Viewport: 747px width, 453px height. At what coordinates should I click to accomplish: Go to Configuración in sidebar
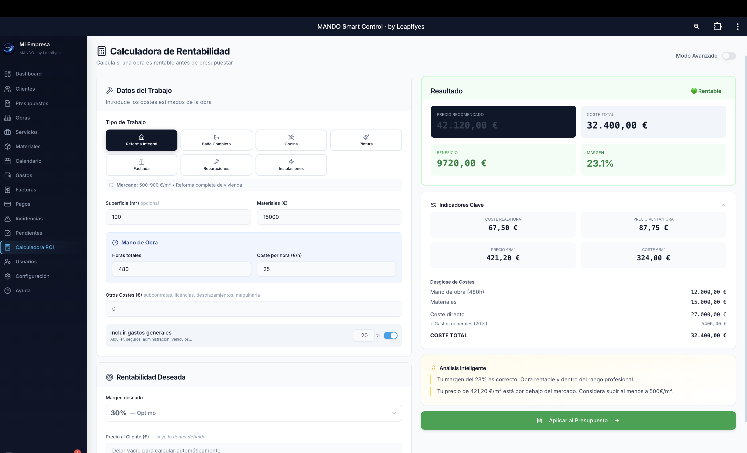43,276
